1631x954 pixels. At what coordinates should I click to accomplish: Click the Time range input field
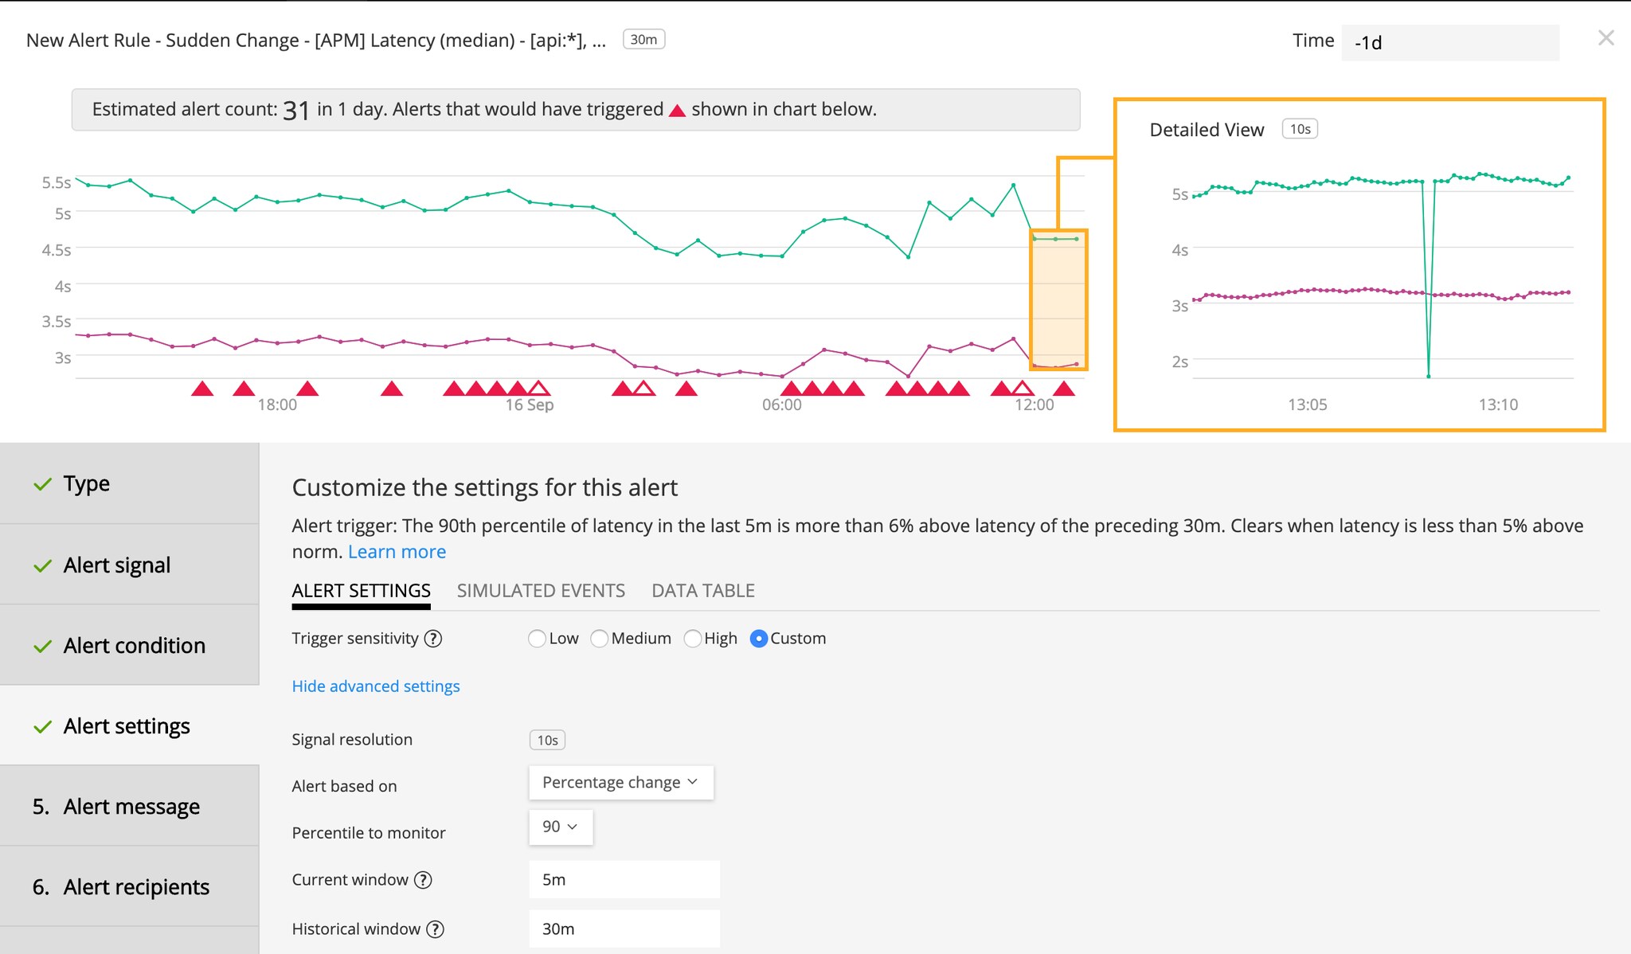[1449, 43]
